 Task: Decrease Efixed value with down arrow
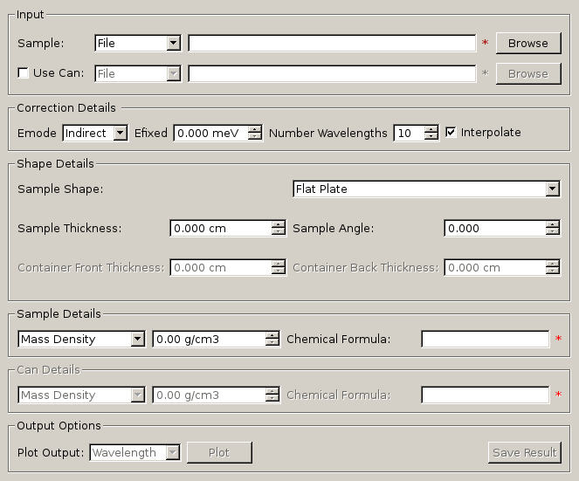[255, 137]
